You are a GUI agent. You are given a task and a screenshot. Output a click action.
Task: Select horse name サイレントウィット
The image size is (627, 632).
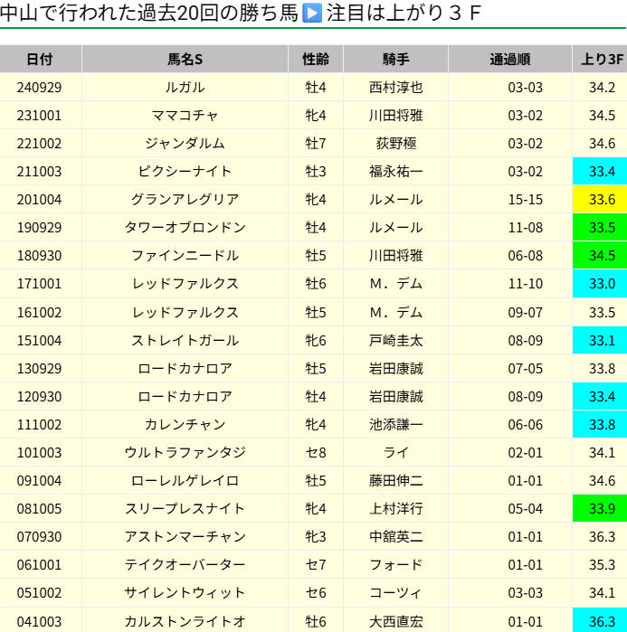(185, 592)
